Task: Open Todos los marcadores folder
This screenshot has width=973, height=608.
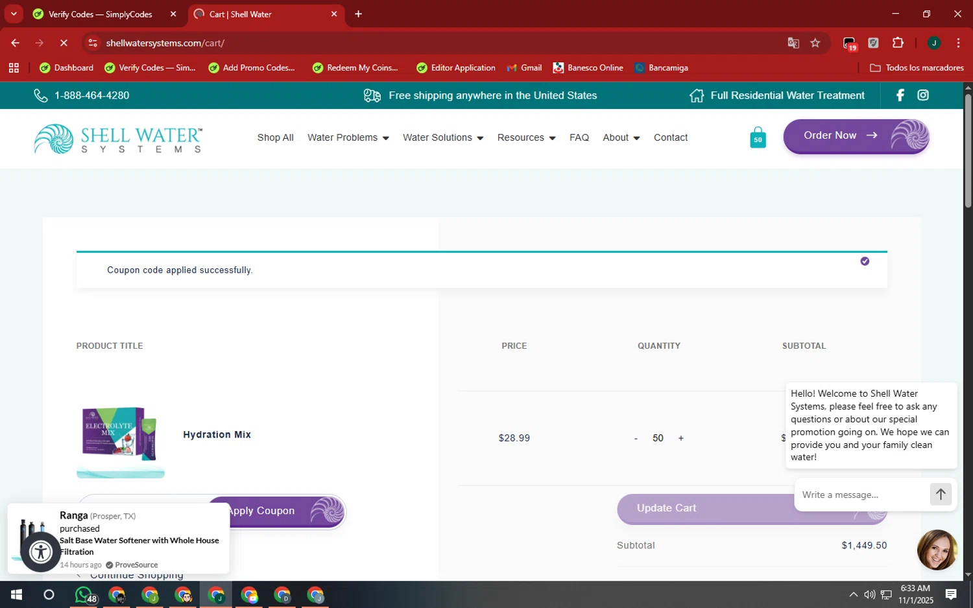Action: tap(917, 67)
